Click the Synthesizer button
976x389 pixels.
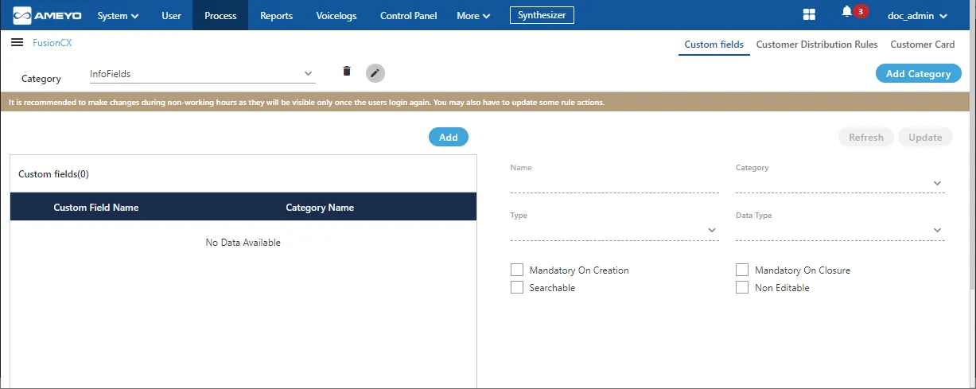pos(542,14)
